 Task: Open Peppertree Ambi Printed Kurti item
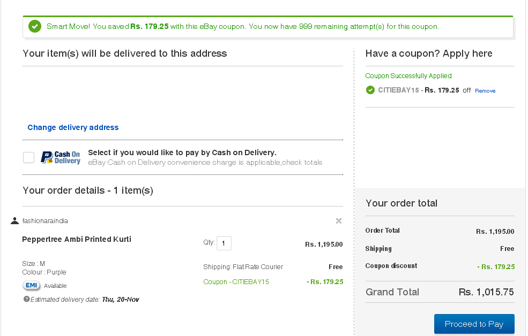77,239
